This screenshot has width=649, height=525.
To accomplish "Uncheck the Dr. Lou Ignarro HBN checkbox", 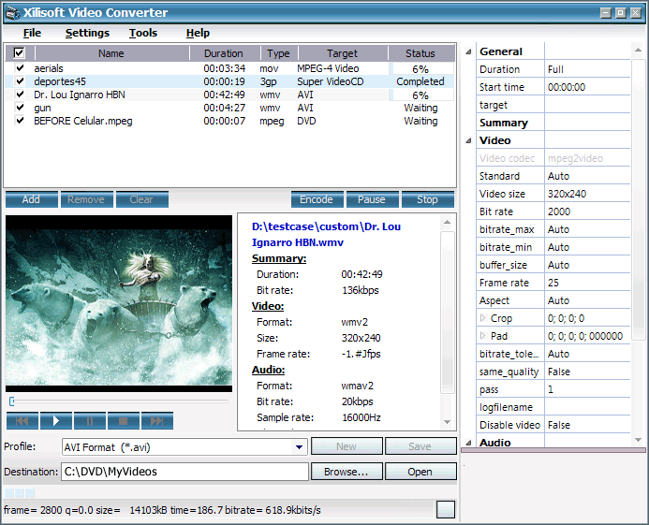I will pos(20,95).
